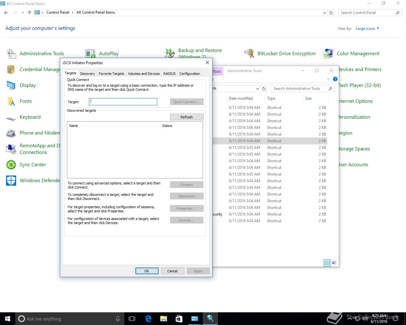Open the Administrative Tools icon in Control Panel
Image resolution: width=406 pixels, height=325 pixels.
click(x=11, y=54)
